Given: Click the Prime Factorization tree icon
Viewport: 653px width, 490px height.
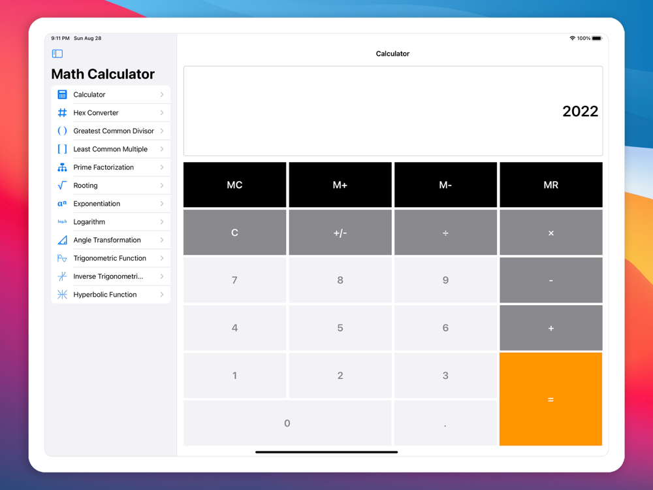Looking at the screenshot, I should (x=62, y=167).
